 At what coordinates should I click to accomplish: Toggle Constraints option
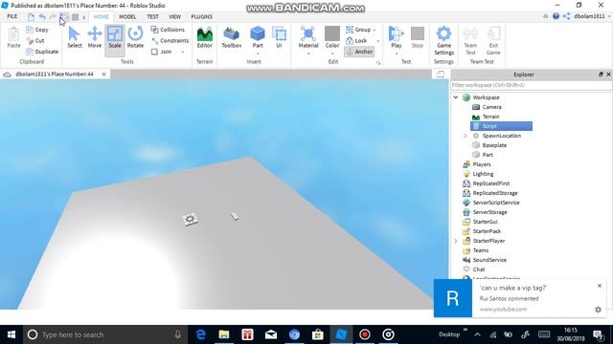170,40
